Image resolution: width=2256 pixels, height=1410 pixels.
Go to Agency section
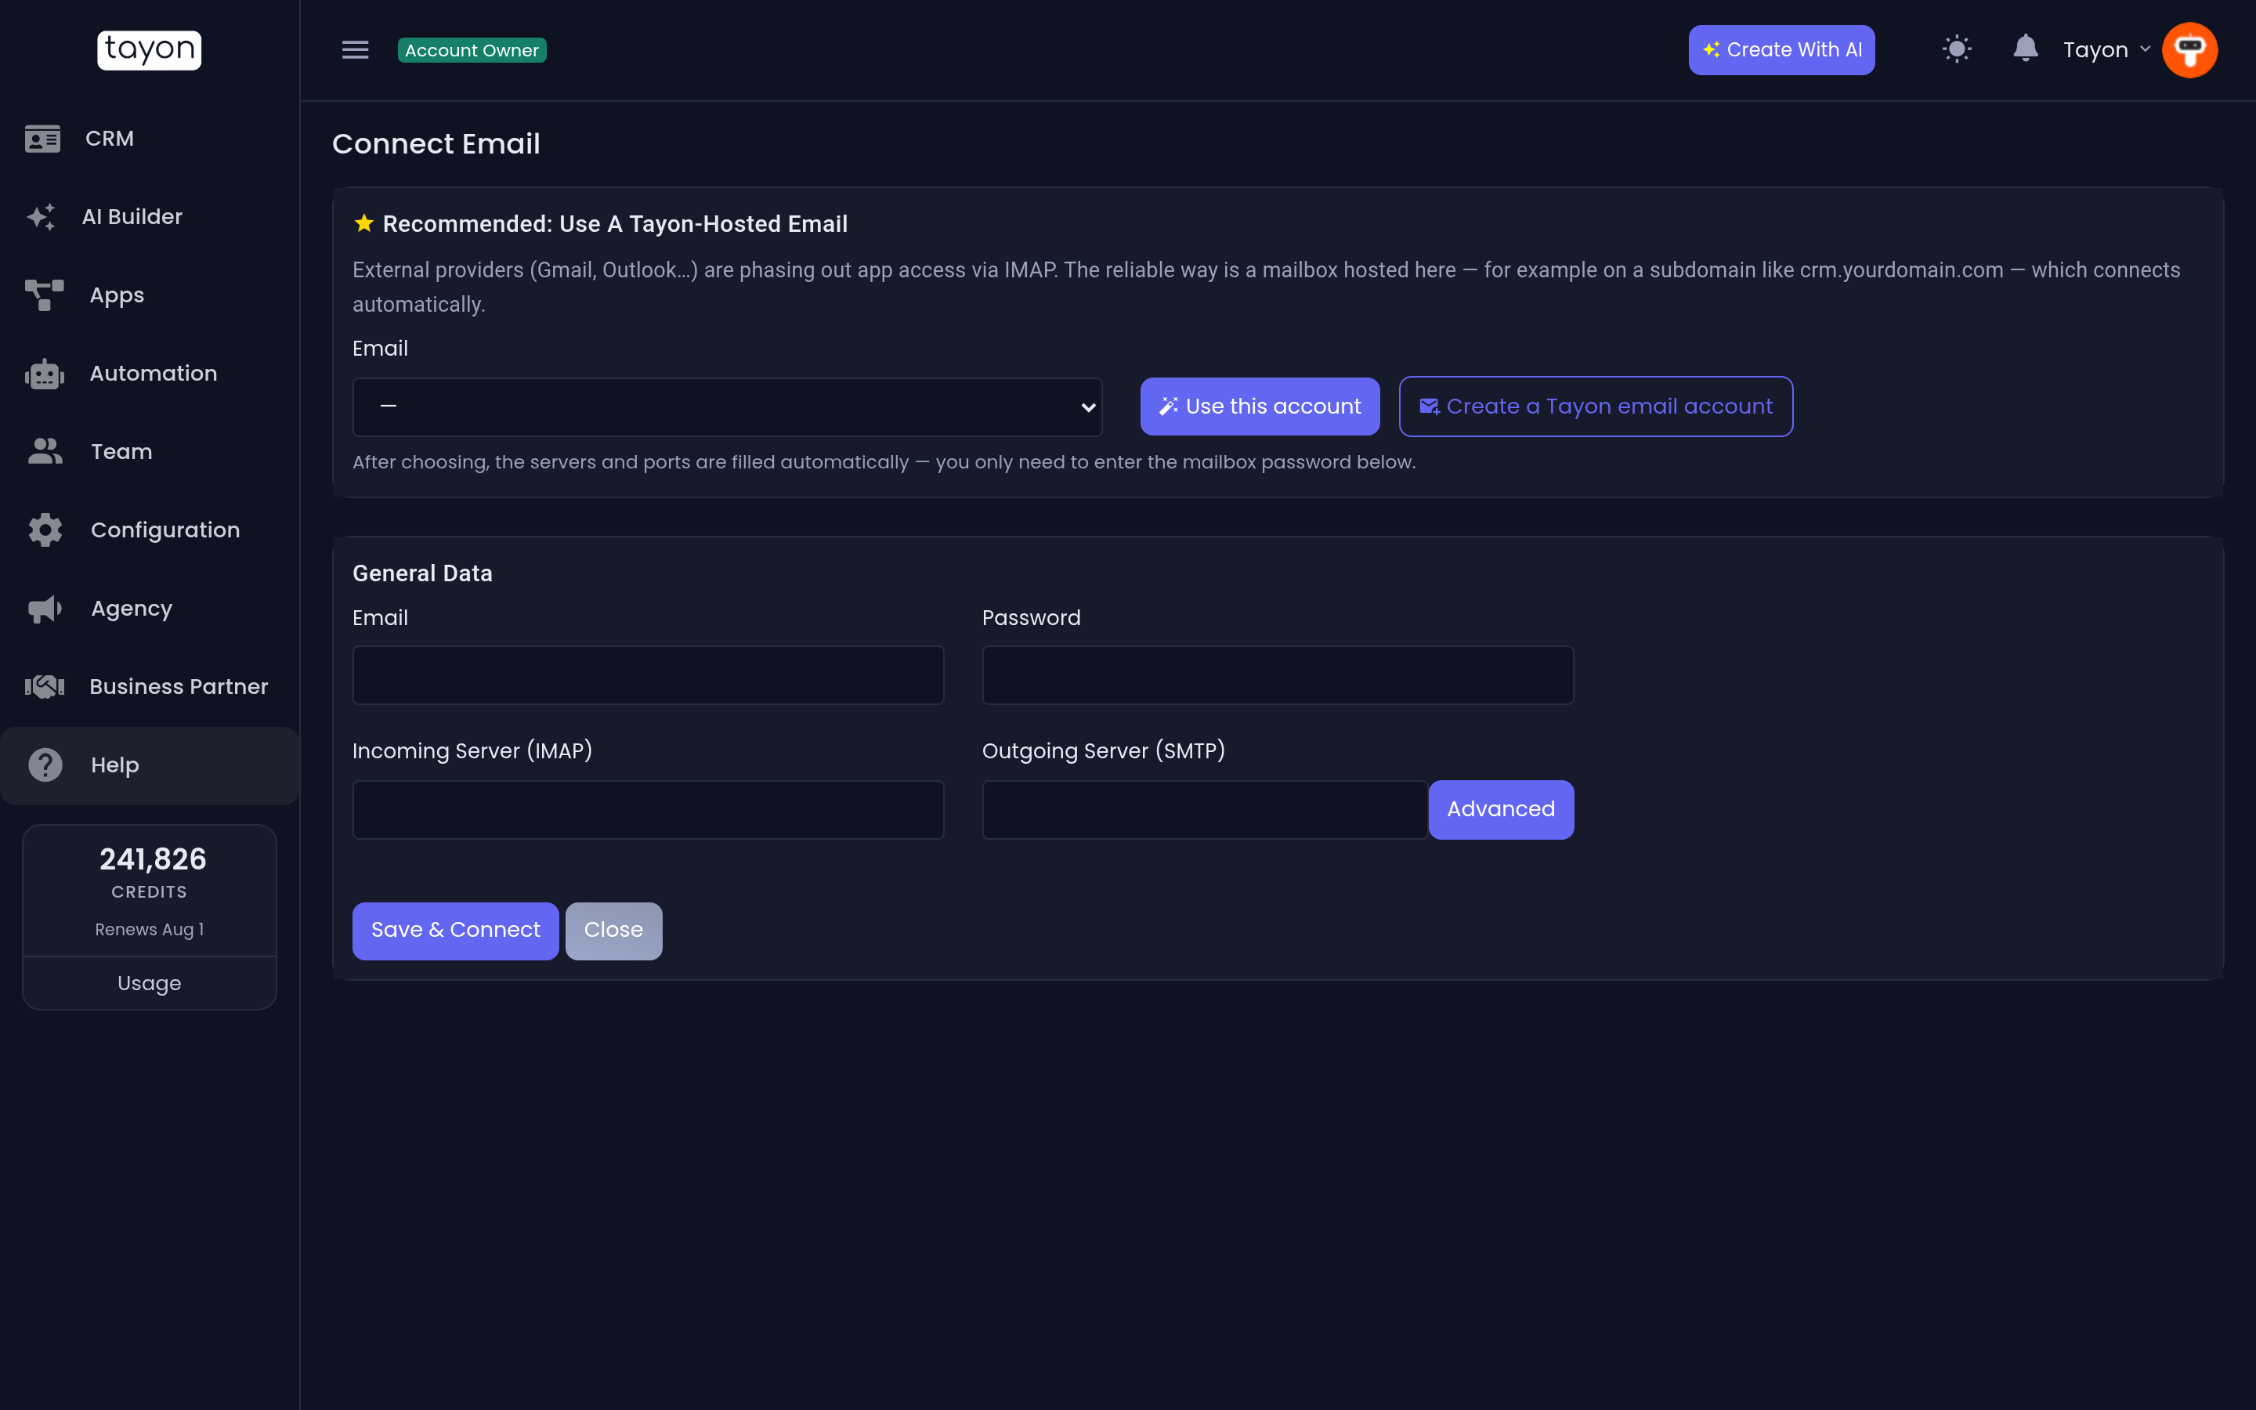(149, 609)
